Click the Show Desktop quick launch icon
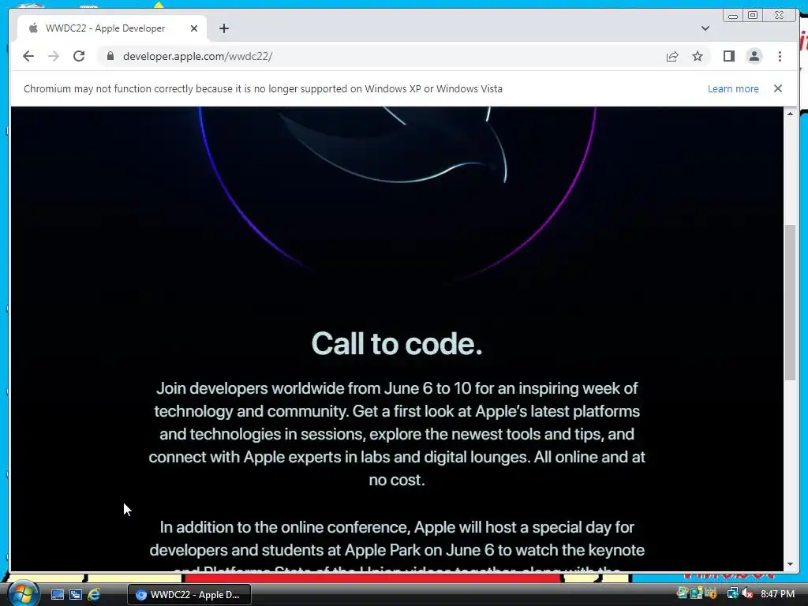The image size is (808, 606). coord(57,595)
